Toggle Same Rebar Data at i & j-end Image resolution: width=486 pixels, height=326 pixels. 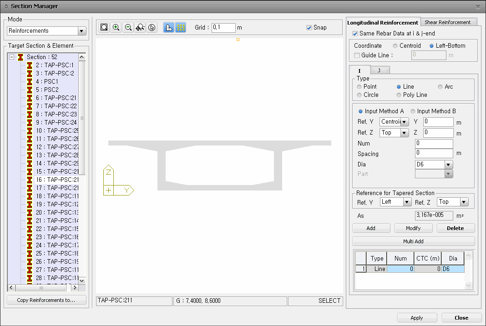355,34
